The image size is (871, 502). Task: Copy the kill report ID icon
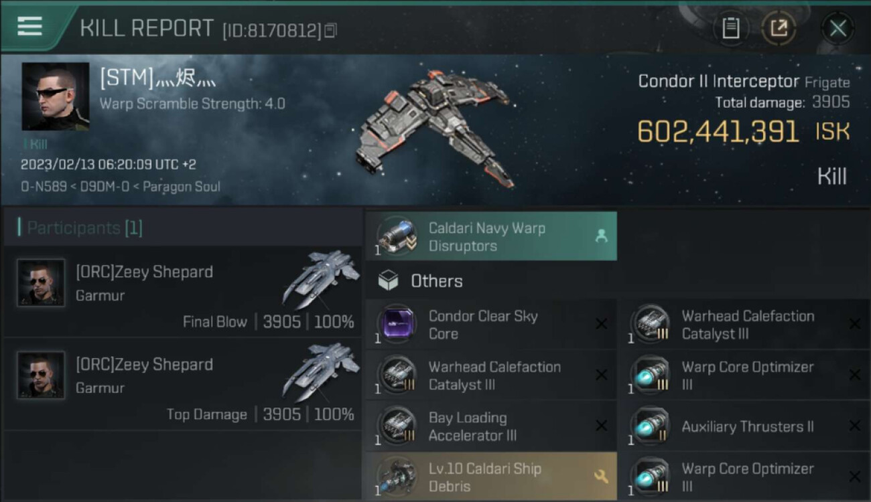click(x=330, y=30)
